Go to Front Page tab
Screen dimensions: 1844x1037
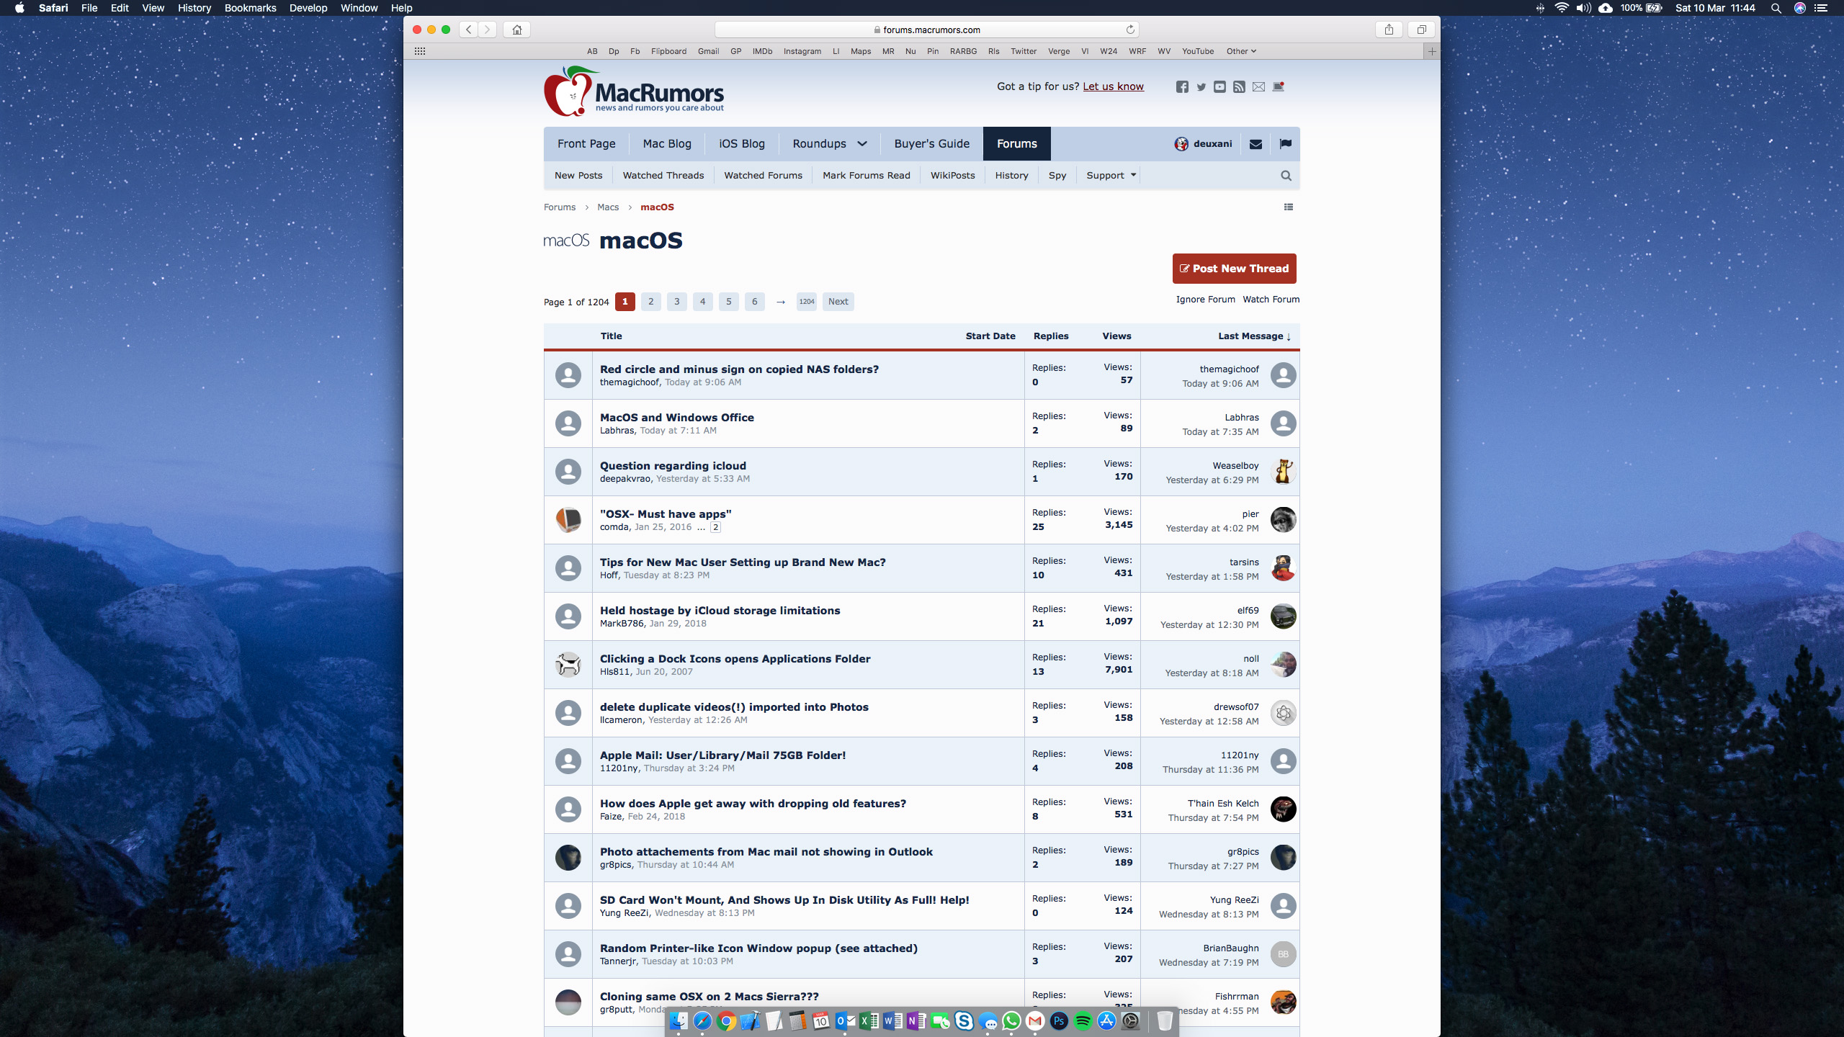586,143
